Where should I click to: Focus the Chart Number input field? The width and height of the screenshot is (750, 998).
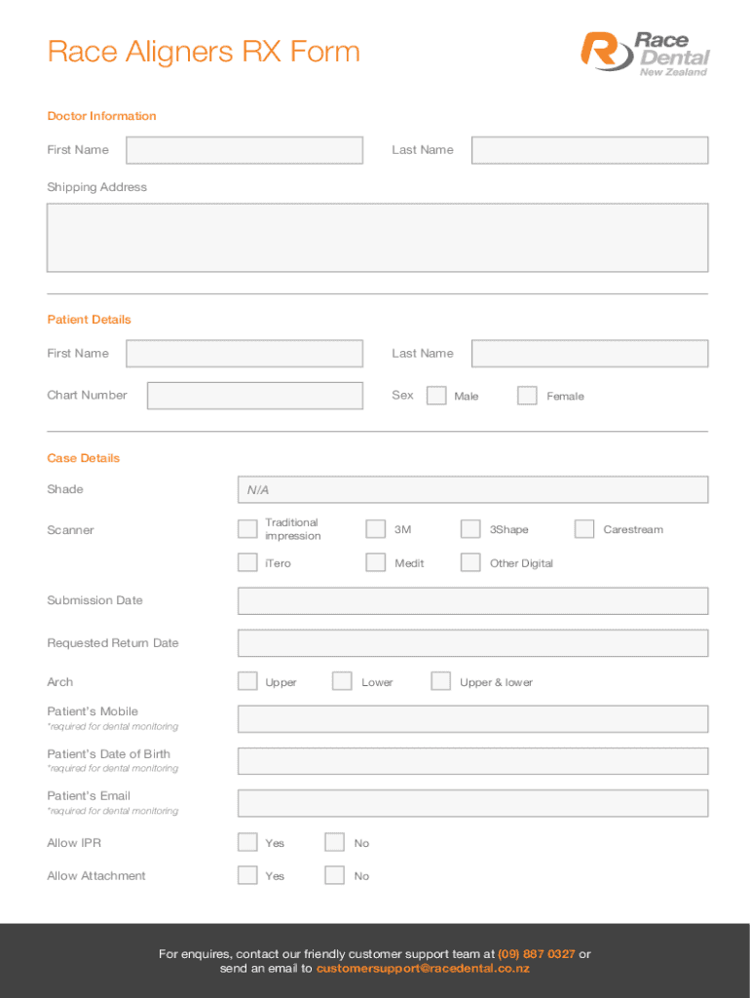255,396
